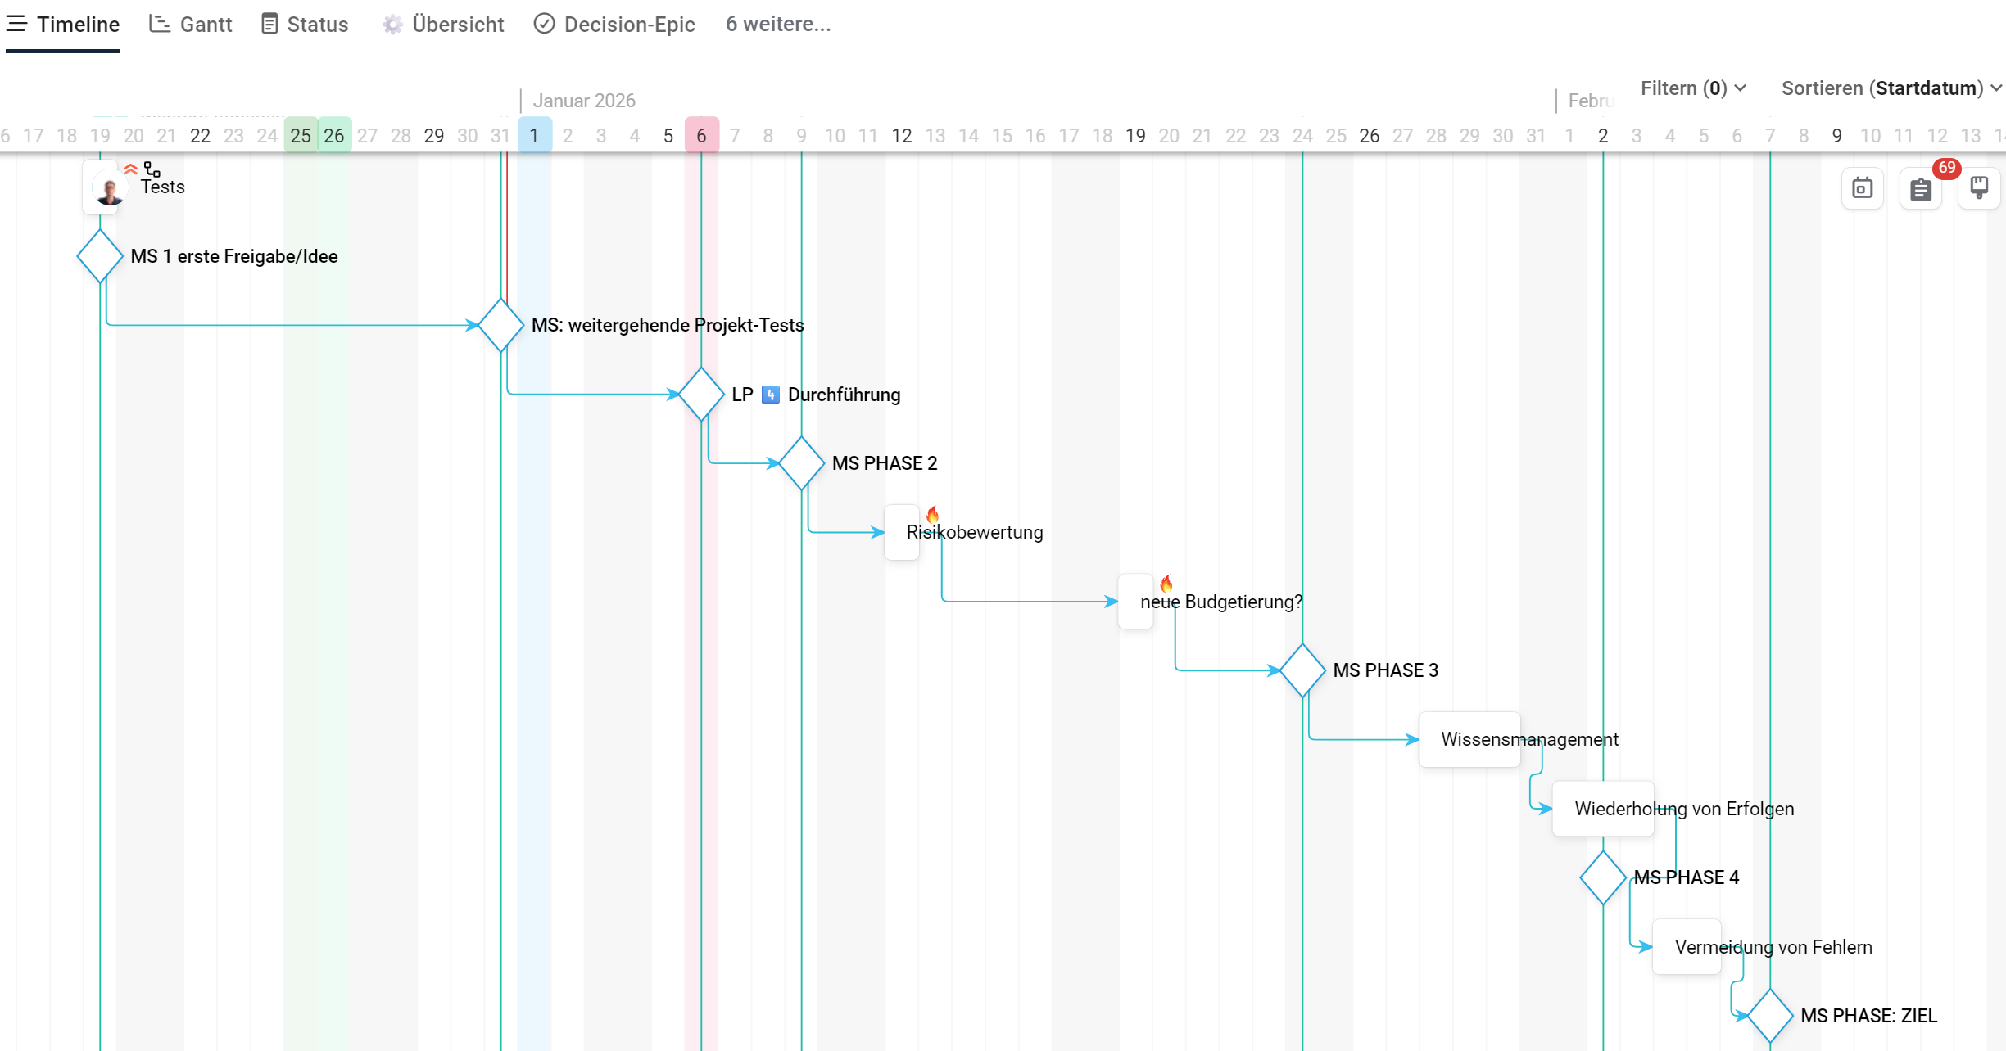Click the MS: weitergehende Projekt-Tests label

668,325
